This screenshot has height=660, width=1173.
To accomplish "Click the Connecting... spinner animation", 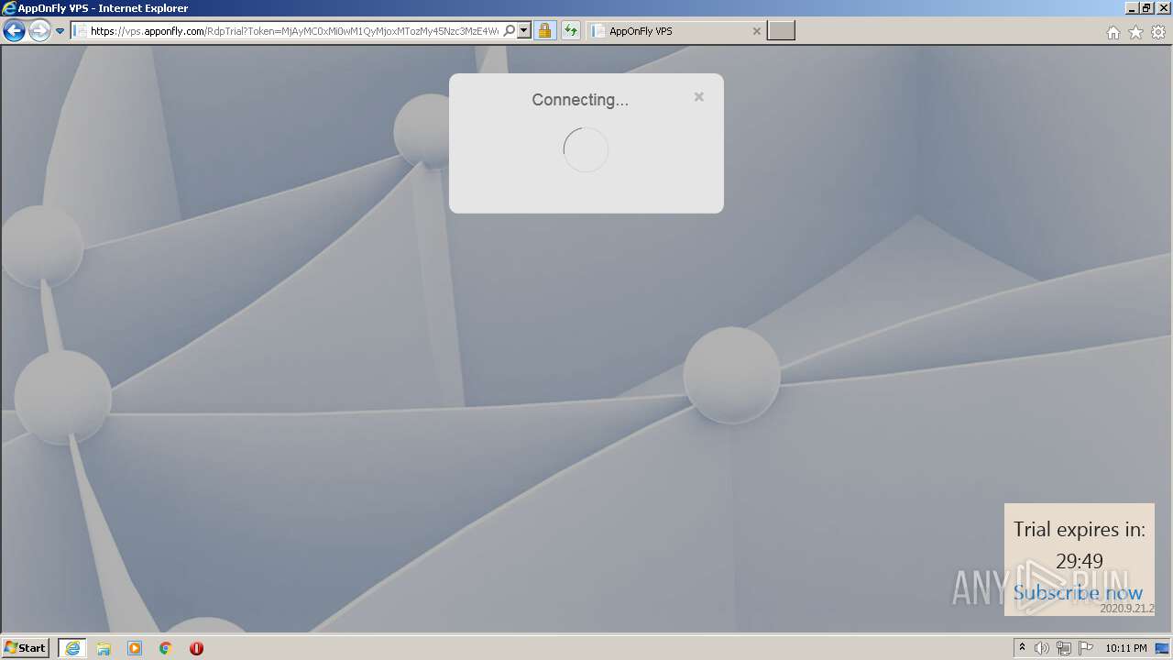I will tap(586, 149).
